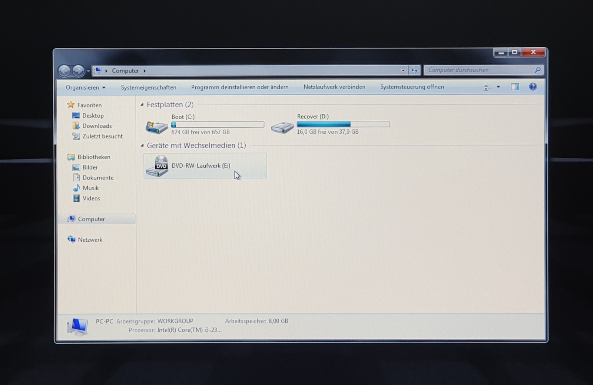Click the PC-PC computer icon in details pane

click(x=77, y=327)
